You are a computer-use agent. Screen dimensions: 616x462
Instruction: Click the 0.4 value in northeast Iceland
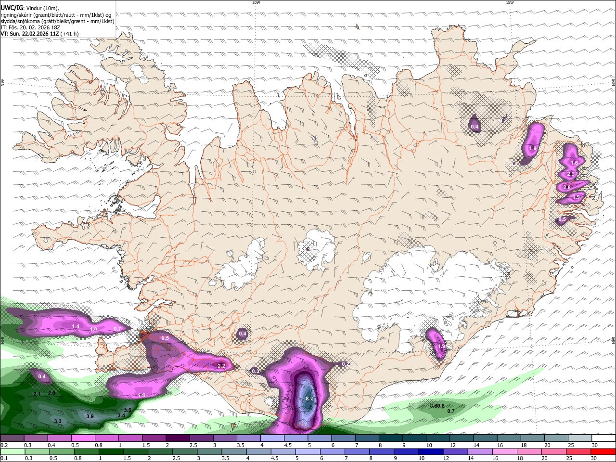point(475,127)
